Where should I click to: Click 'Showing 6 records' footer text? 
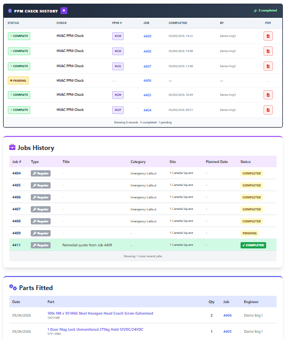click(x=143, y=122)
